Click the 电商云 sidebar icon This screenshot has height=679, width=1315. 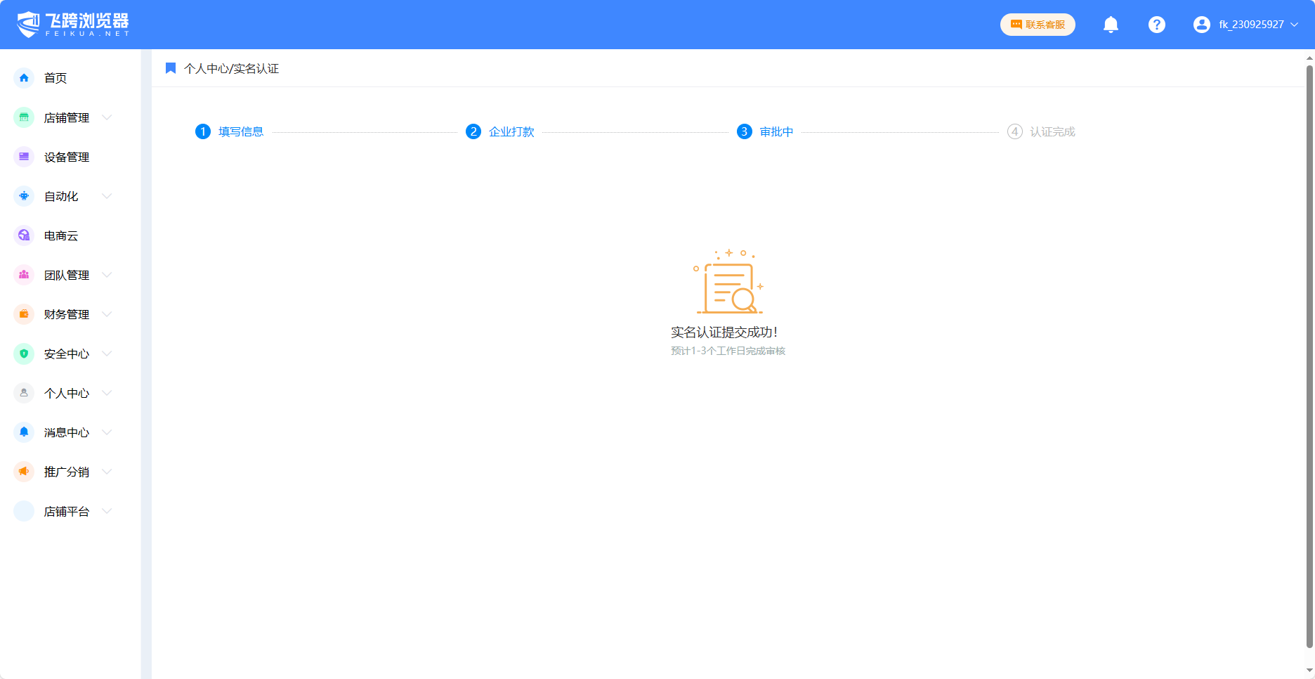click(x=24, y=235)
